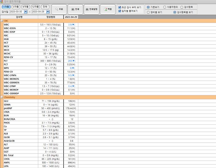Click the PLT normal range 300 ~ 800
The width and height of the screenshot is (216, 168).
(x=51, y=61)
